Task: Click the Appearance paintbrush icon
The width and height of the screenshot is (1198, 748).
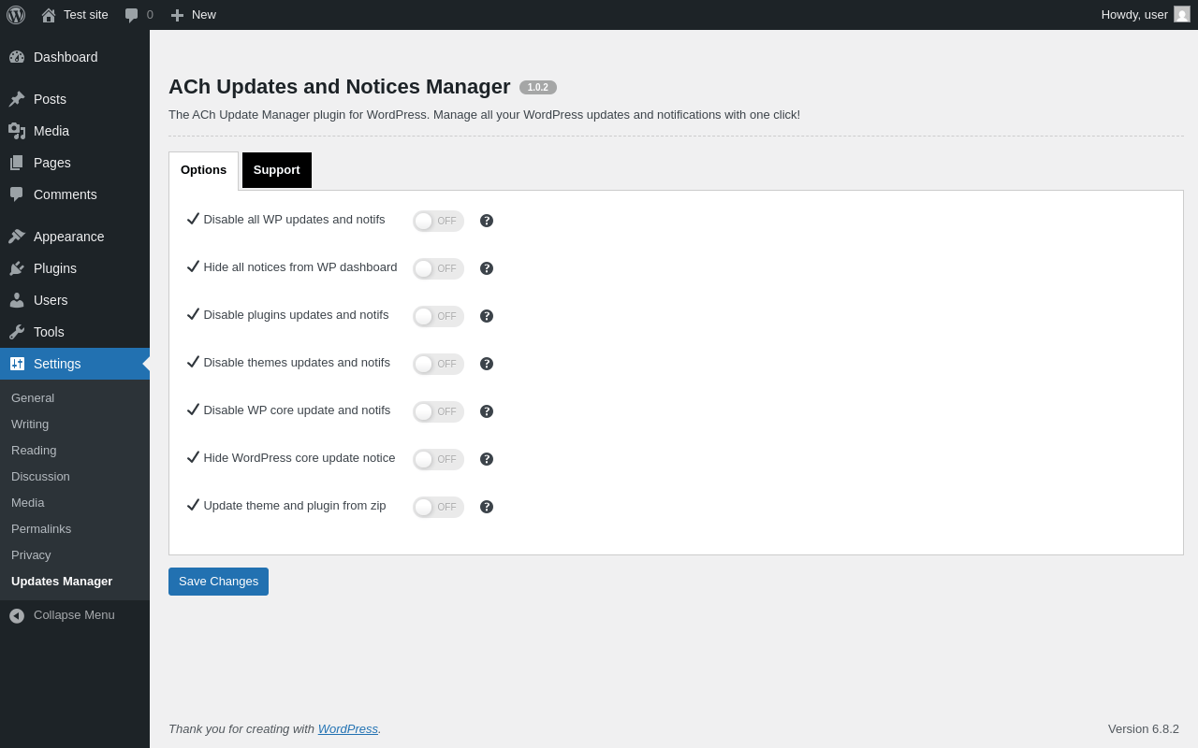Action: (17, 237)
